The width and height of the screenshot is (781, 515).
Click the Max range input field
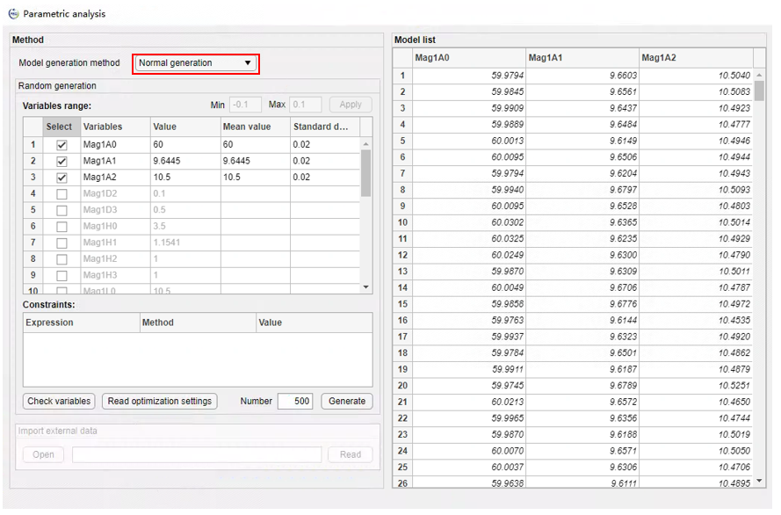click(x=306, y=105)
